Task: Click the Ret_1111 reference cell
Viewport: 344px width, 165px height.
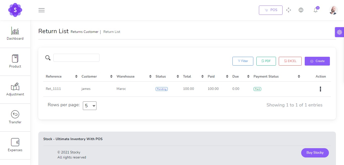Action: (53, 89)
